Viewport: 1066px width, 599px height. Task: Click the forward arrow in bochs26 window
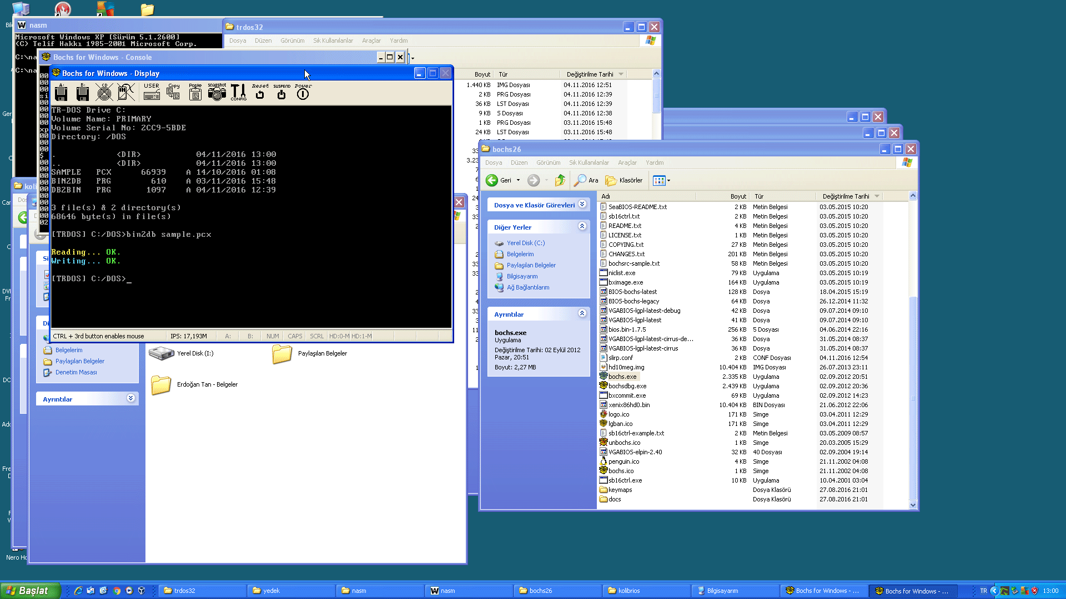point(534,180)
